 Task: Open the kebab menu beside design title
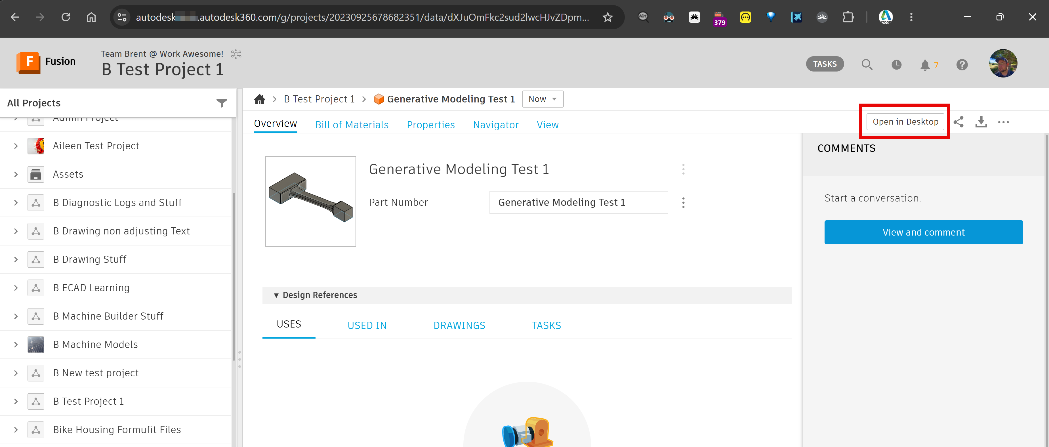click(x=683, y=169)
